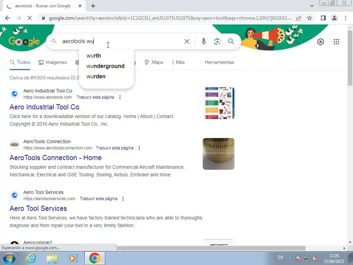Click the horizontal scrollbar thumb
This screenshot has height=265, width=353.
coord(211,248)
